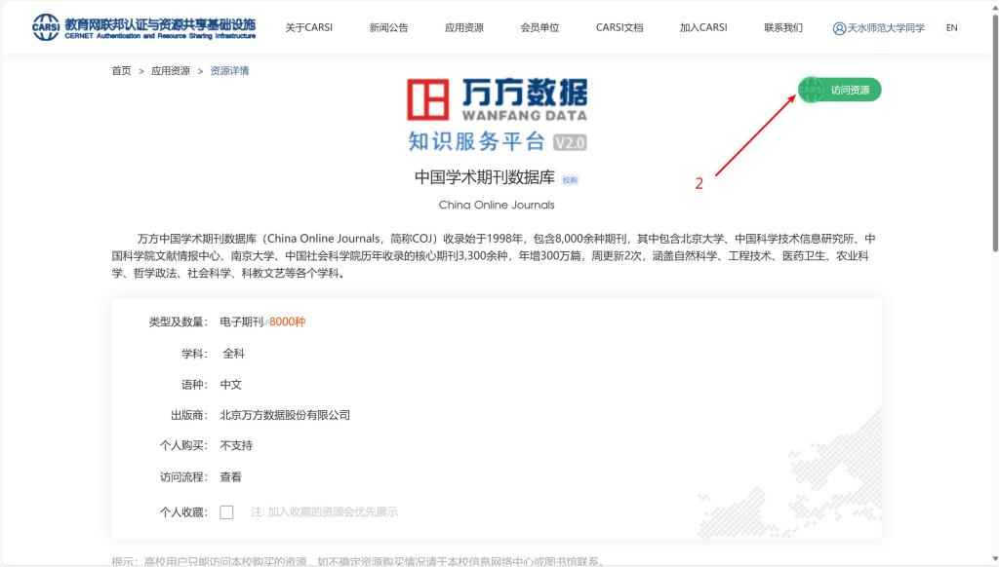Open the 联系我们 page
999x567 pixels.
click(783, 27)
